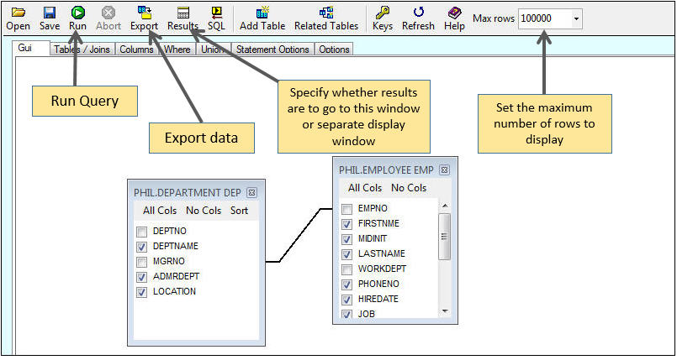Image resolution: width=677 pixels, height=360 pixels.
Task: Check EMPNO column checkbox
Action: point(346,209)
